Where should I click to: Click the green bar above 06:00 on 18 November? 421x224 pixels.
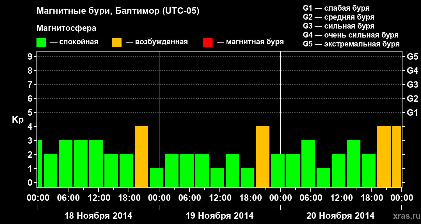(x=66, y=164)
